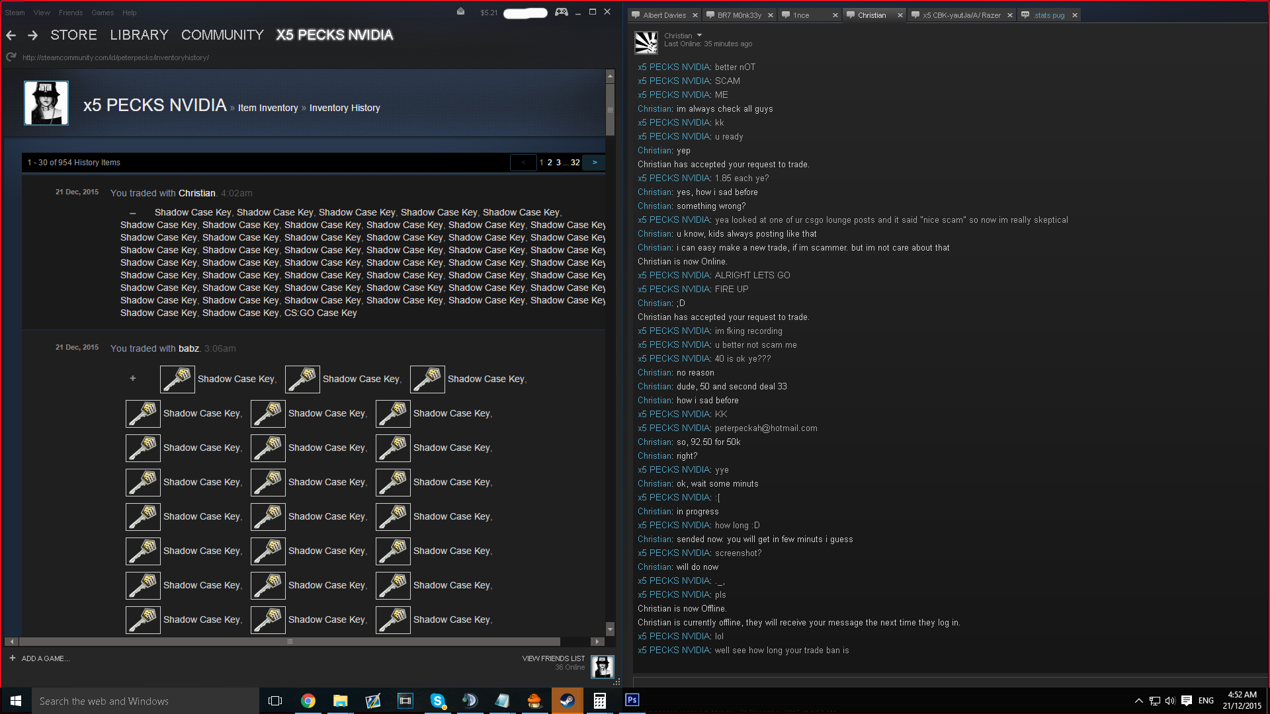Click the Windows search box on the taskbar
Image resolution: width=1270 pixels, height=714 pixels.
pyautogui.click(x=146, y=701)
